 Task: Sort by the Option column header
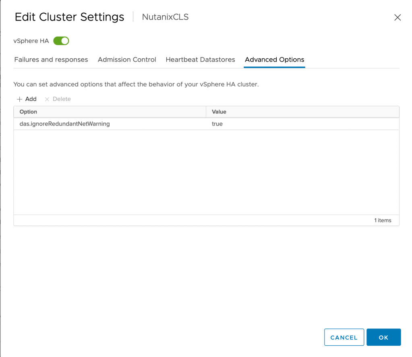pyautogui.click(x=28, y=112)
